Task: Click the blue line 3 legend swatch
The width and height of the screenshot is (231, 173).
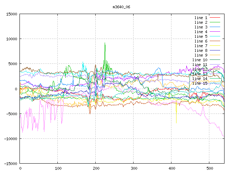Action: pyautogui.click(x=215, y=27)
